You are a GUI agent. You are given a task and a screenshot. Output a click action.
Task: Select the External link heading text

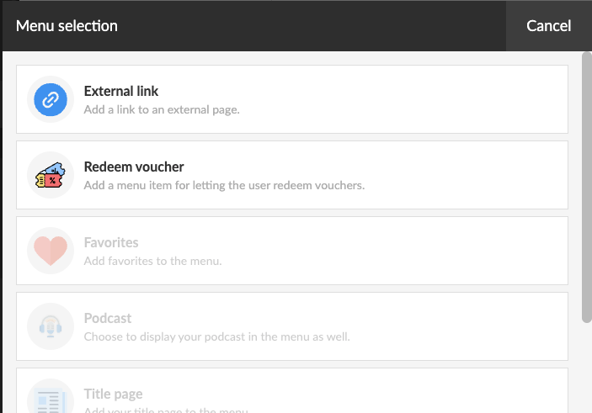click(120, 92)
